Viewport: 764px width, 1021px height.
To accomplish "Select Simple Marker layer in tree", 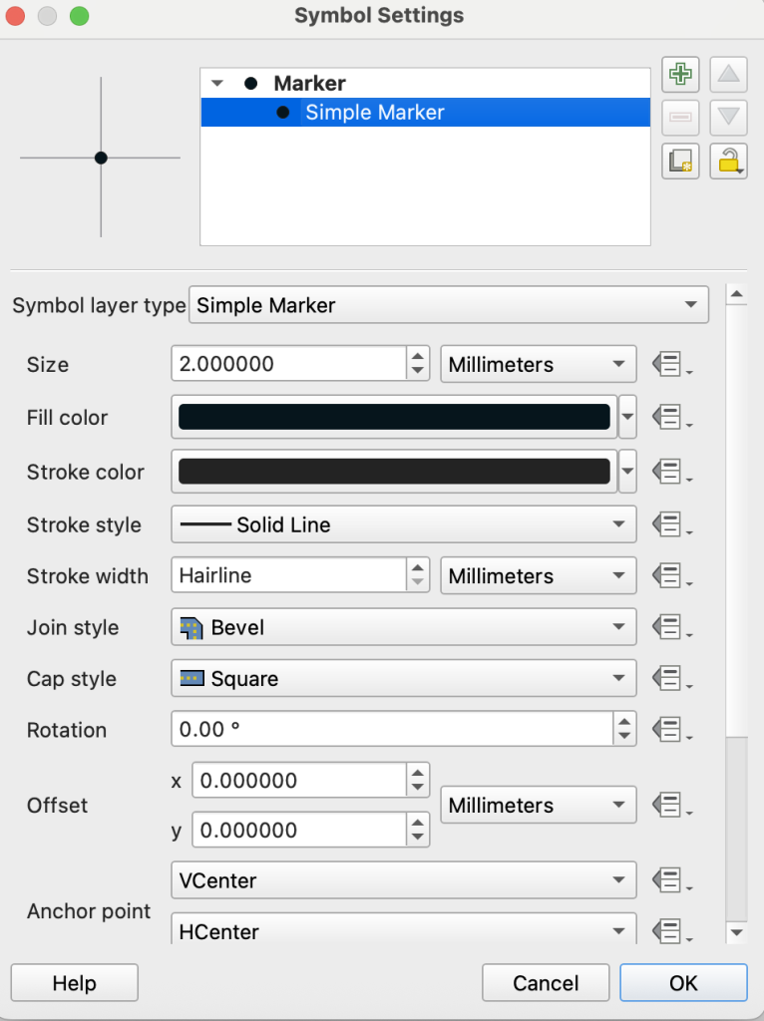I will (375, 113).
